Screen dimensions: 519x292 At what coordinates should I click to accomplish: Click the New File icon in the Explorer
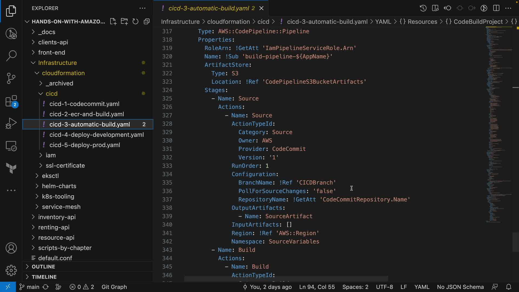pos(113,22)
